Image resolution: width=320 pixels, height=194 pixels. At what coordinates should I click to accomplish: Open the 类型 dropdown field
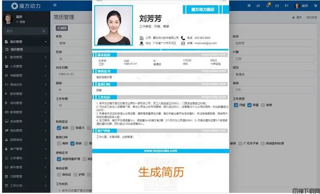pyautogui.click(x=74, y=43)
